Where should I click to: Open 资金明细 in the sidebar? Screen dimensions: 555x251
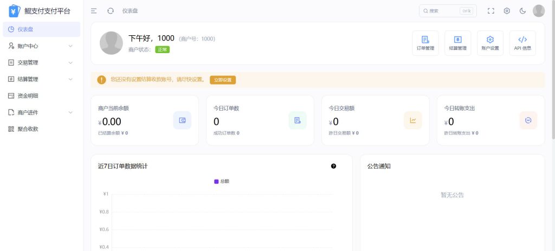(x=41, y=95)
